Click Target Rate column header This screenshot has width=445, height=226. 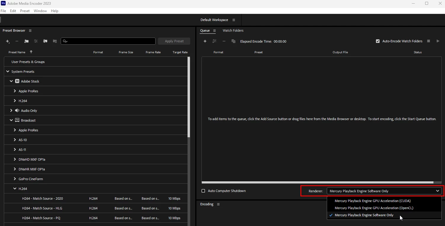click(180, 52)
